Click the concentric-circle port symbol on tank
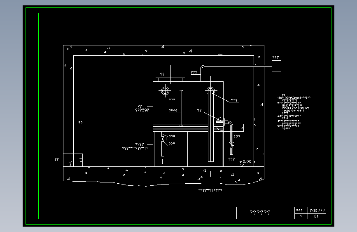 tap(165, 91)
